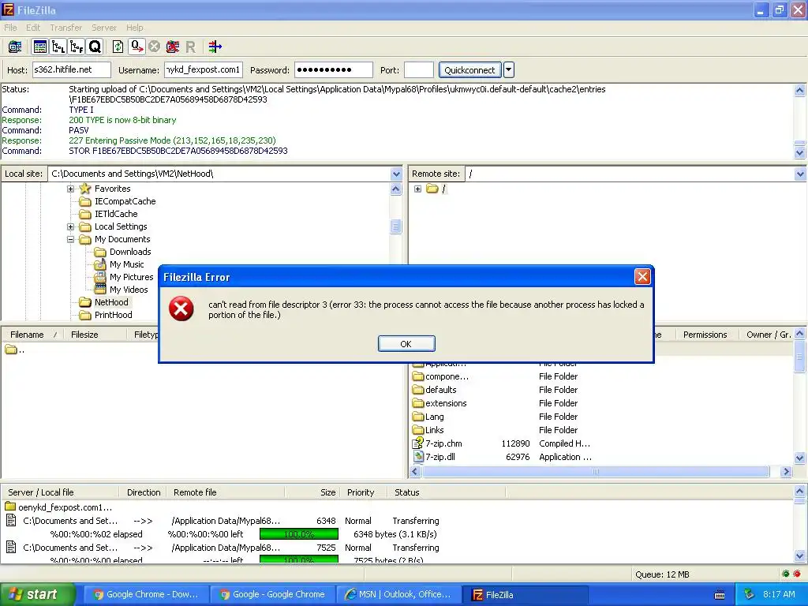Switch to MSN Outlook taskbar window
The image size is (808, 606).
398,594
